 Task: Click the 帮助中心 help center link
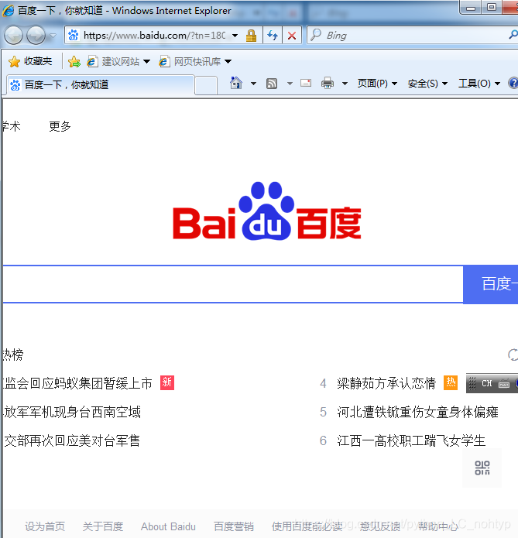pos(438,526)
